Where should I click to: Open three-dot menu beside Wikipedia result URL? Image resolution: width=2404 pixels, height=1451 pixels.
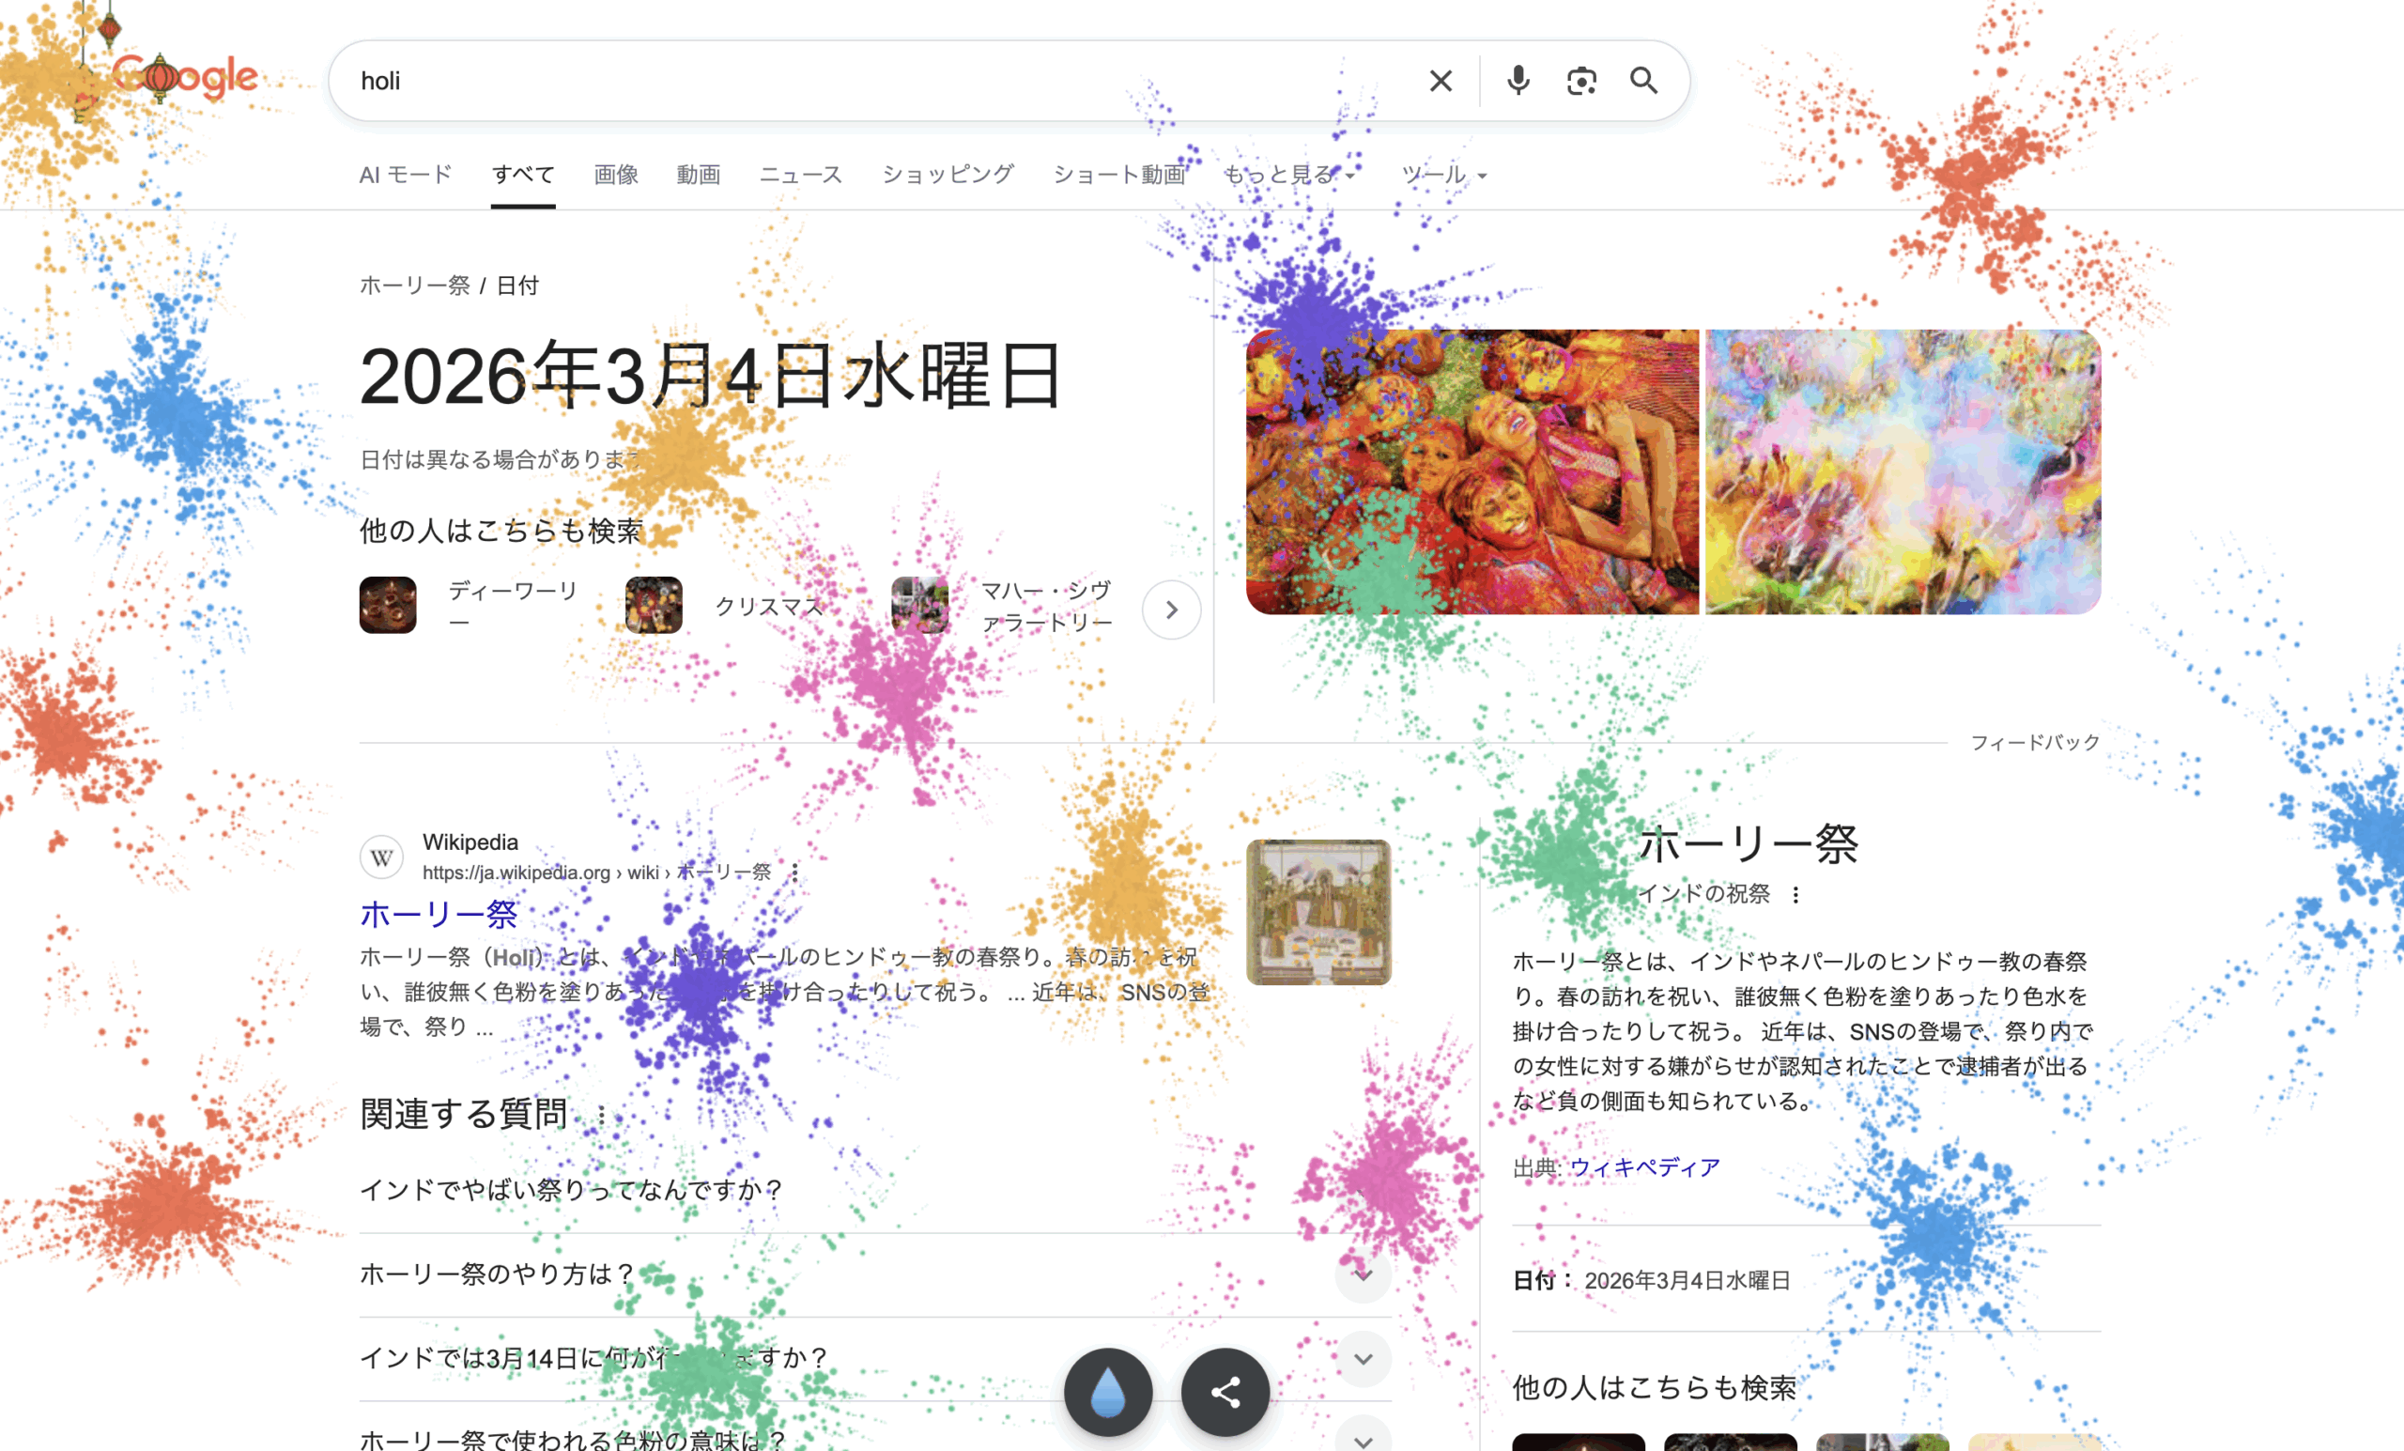coord(795,872)
